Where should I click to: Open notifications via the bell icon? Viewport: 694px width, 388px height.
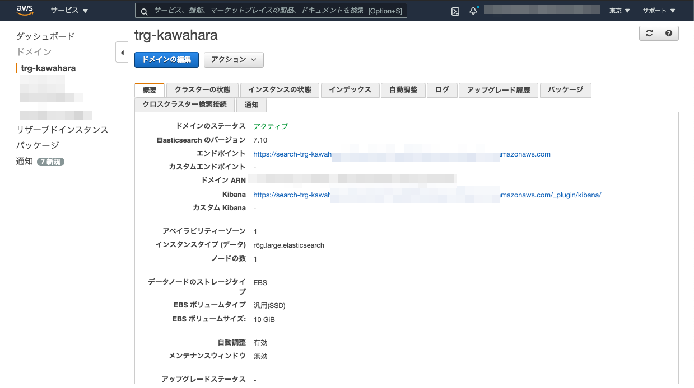click(x=472, y=10)
